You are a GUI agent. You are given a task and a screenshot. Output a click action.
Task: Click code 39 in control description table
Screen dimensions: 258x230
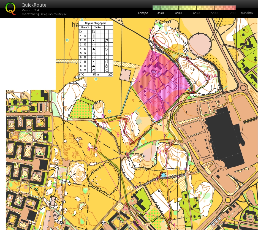click(x=85, y=49)
